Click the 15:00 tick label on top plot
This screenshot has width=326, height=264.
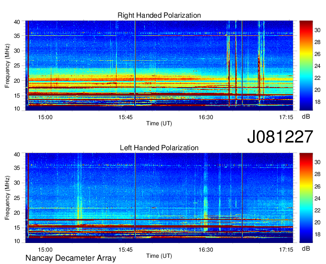46,117
